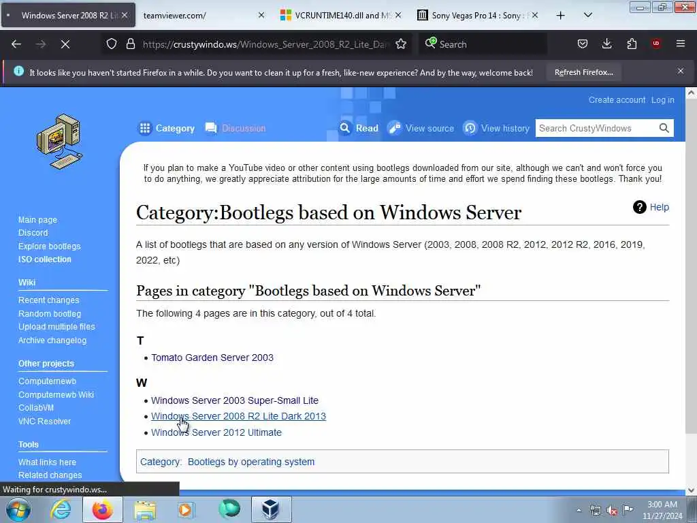The image size is (697, 523).
Task: Open Windows Explorer folder in taskbar
Action: point(145,509)
